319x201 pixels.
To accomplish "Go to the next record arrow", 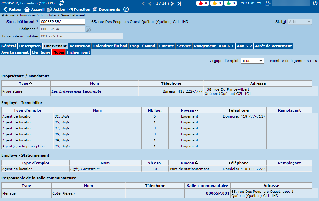I will (x=172, y=3).
